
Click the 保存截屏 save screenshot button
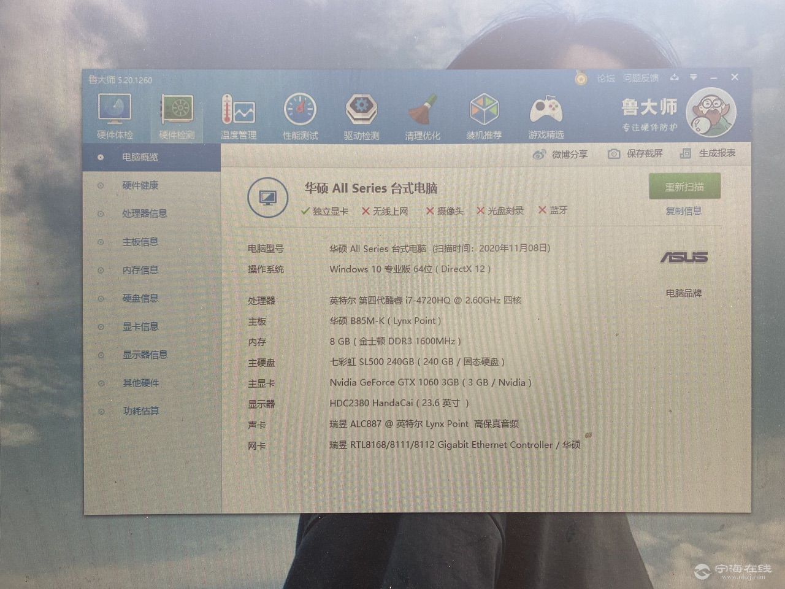click(635, 153)
